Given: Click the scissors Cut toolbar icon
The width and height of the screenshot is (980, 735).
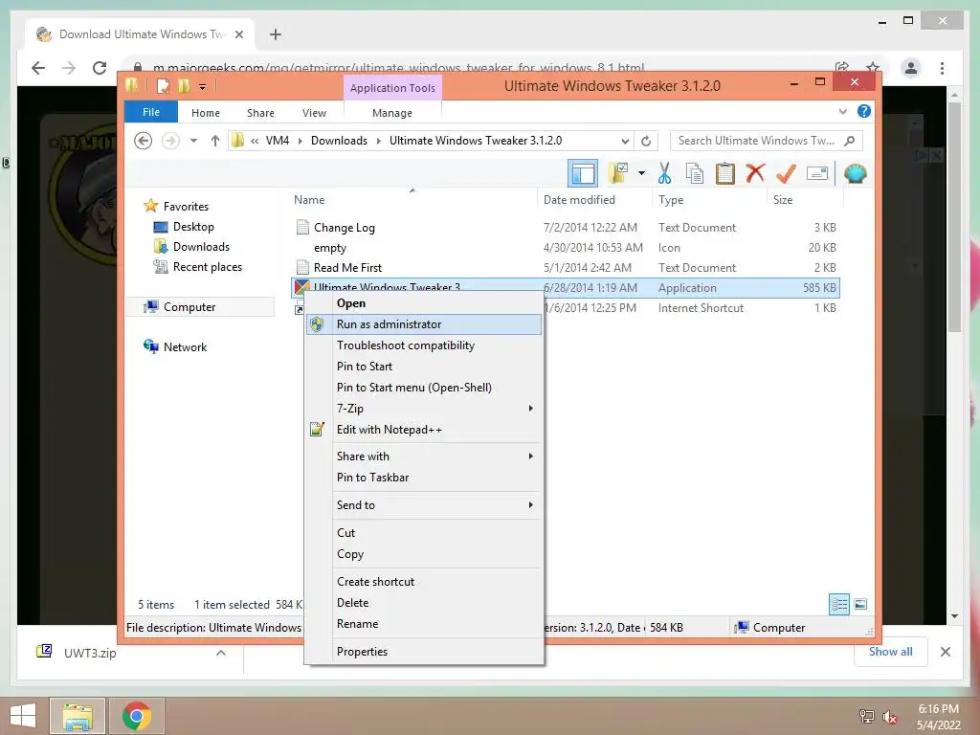Looking at the screenshot, I should 664,173.
